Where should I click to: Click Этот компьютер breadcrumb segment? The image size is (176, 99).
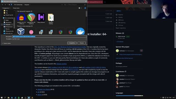[18, 5]
